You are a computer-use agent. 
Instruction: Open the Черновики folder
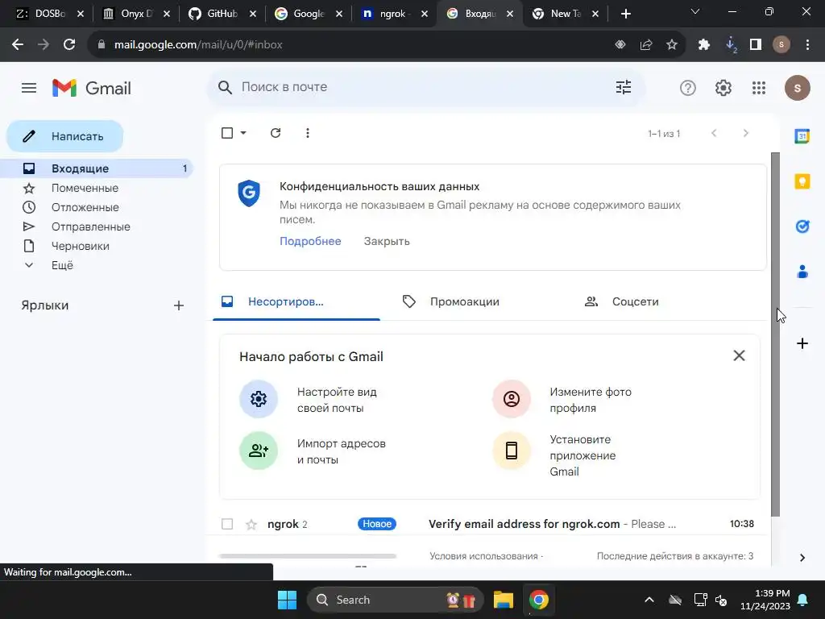pos(80,246)
